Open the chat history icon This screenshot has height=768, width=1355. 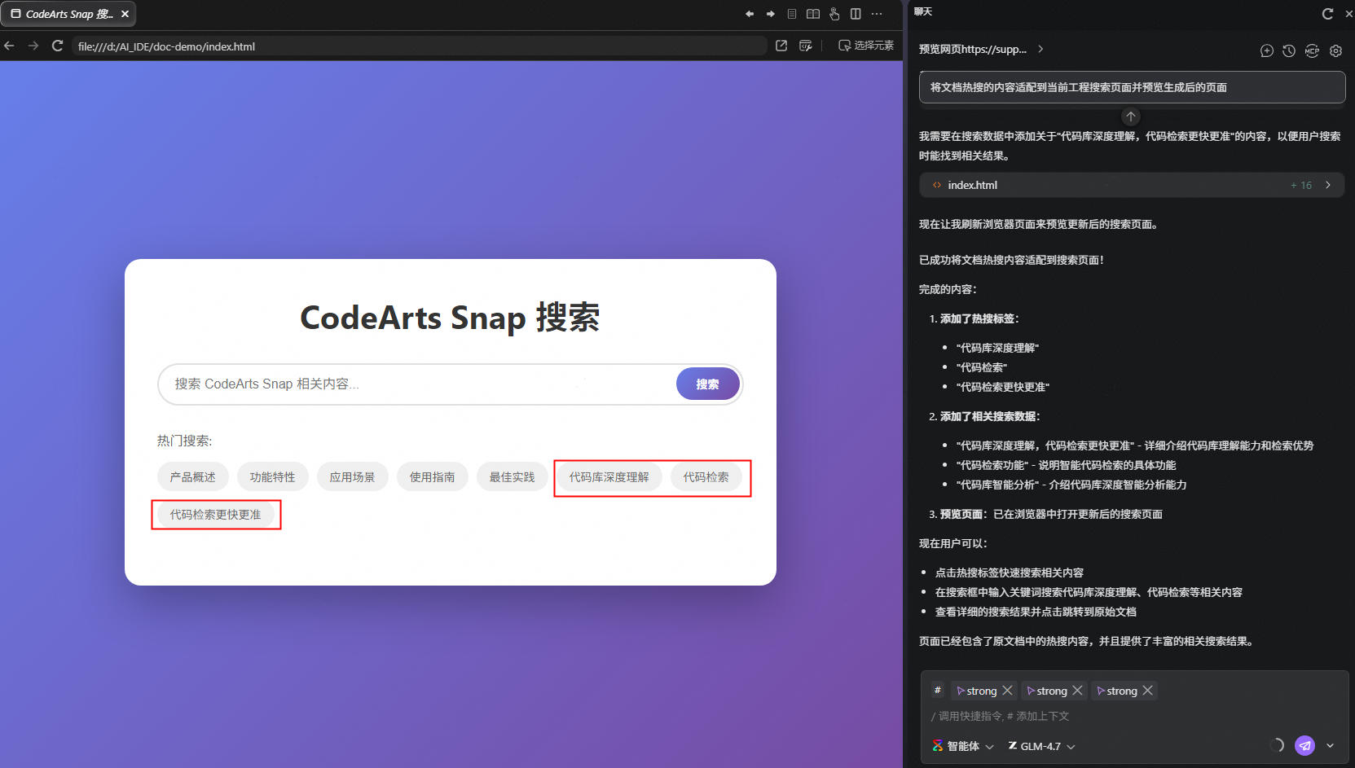(x=1289, y=50)
